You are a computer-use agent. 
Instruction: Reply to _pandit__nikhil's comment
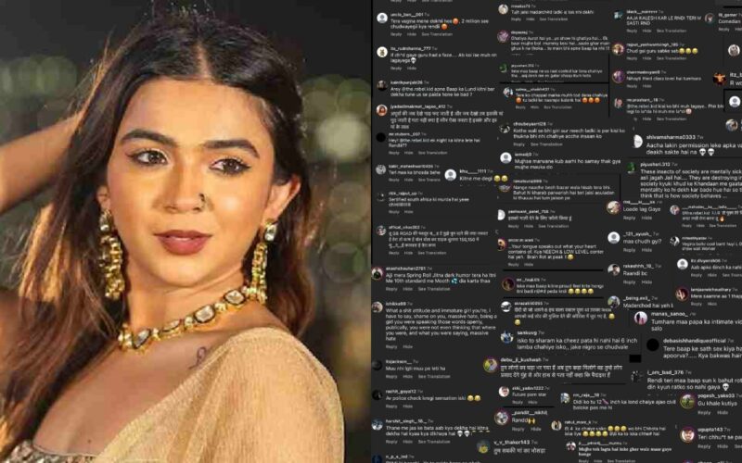point(518,430)
